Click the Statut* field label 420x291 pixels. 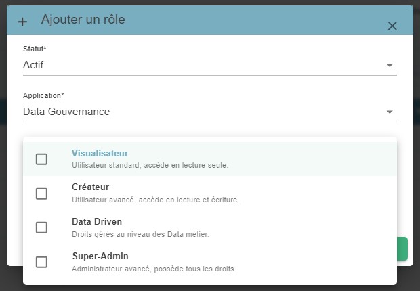35,49
